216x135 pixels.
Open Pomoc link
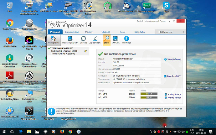point(162,21)
